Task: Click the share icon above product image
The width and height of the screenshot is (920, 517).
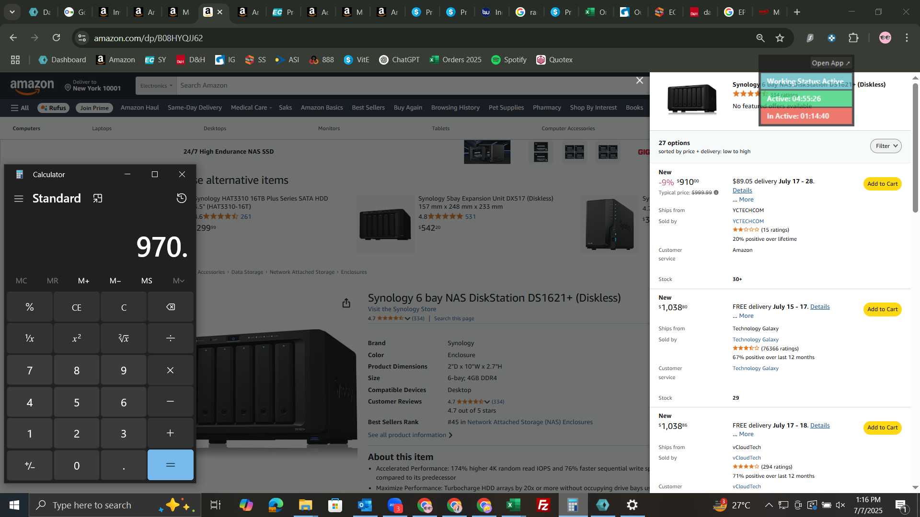Action: tap(346, 303)
